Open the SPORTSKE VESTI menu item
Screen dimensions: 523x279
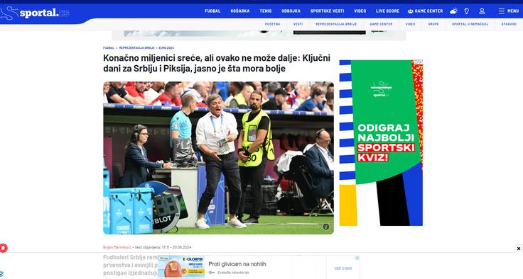point(327,11)
